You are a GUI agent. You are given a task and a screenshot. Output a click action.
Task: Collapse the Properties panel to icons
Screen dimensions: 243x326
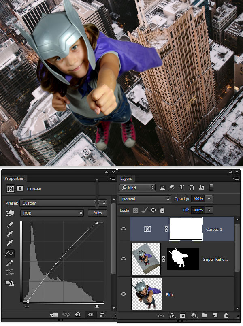(x=107, y=173)
